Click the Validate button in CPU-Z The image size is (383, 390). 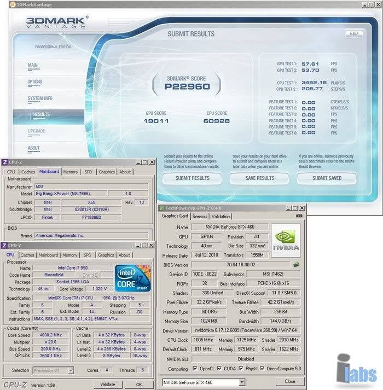click(108, 385)
